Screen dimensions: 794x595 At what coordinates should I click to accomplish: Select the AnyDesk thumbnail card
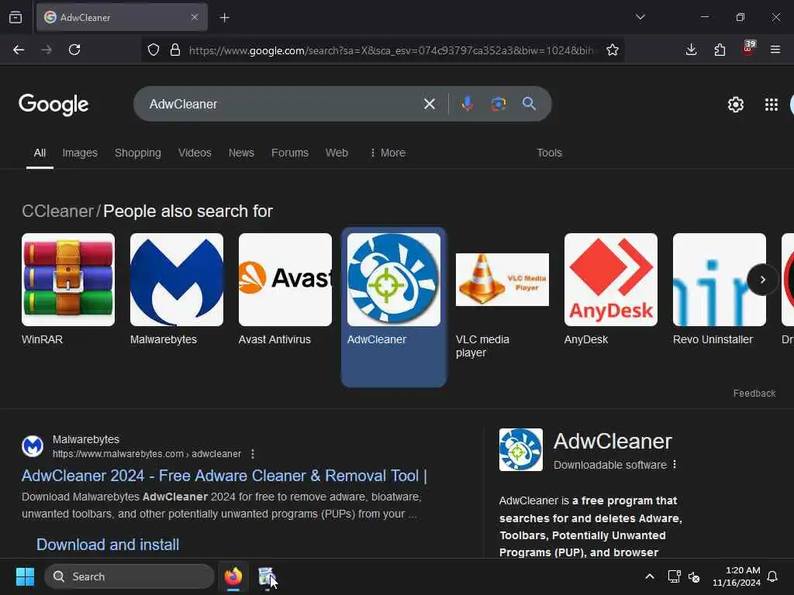pos(611,290)
